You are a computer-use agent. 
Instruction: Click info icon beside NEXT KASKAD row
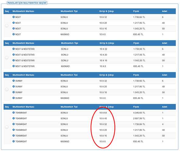[14, 34]
